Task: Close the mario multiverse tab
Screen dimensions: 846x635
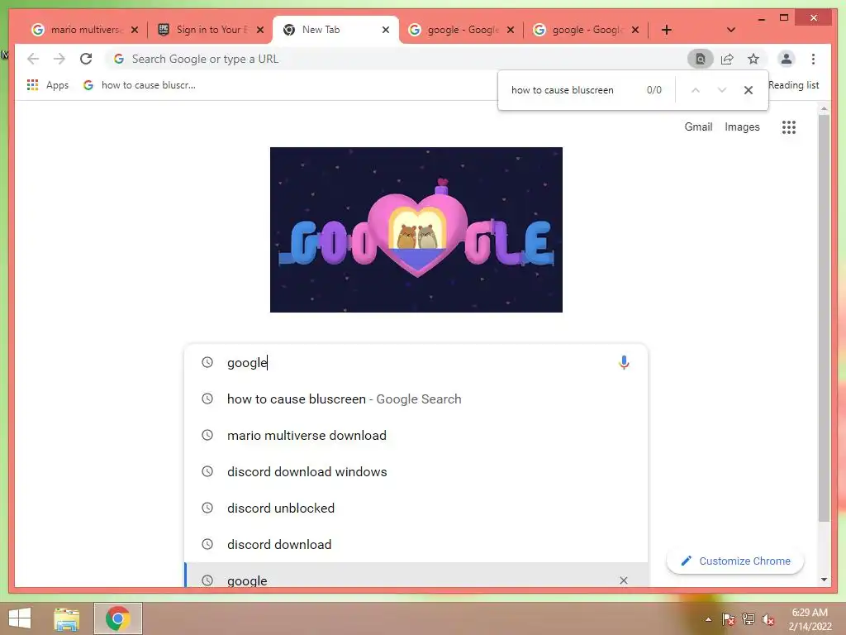Action: pyautogui.click(x=135, y=30)
